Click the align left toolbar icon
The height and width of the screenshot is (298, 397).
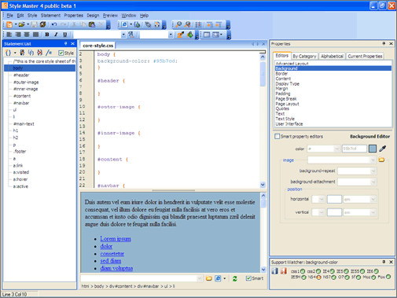click(9, 35)
